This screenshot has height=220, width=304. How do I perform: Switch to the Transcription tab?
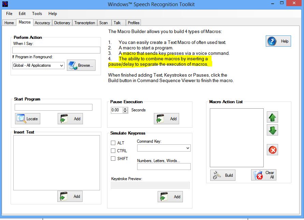point(85,22)
